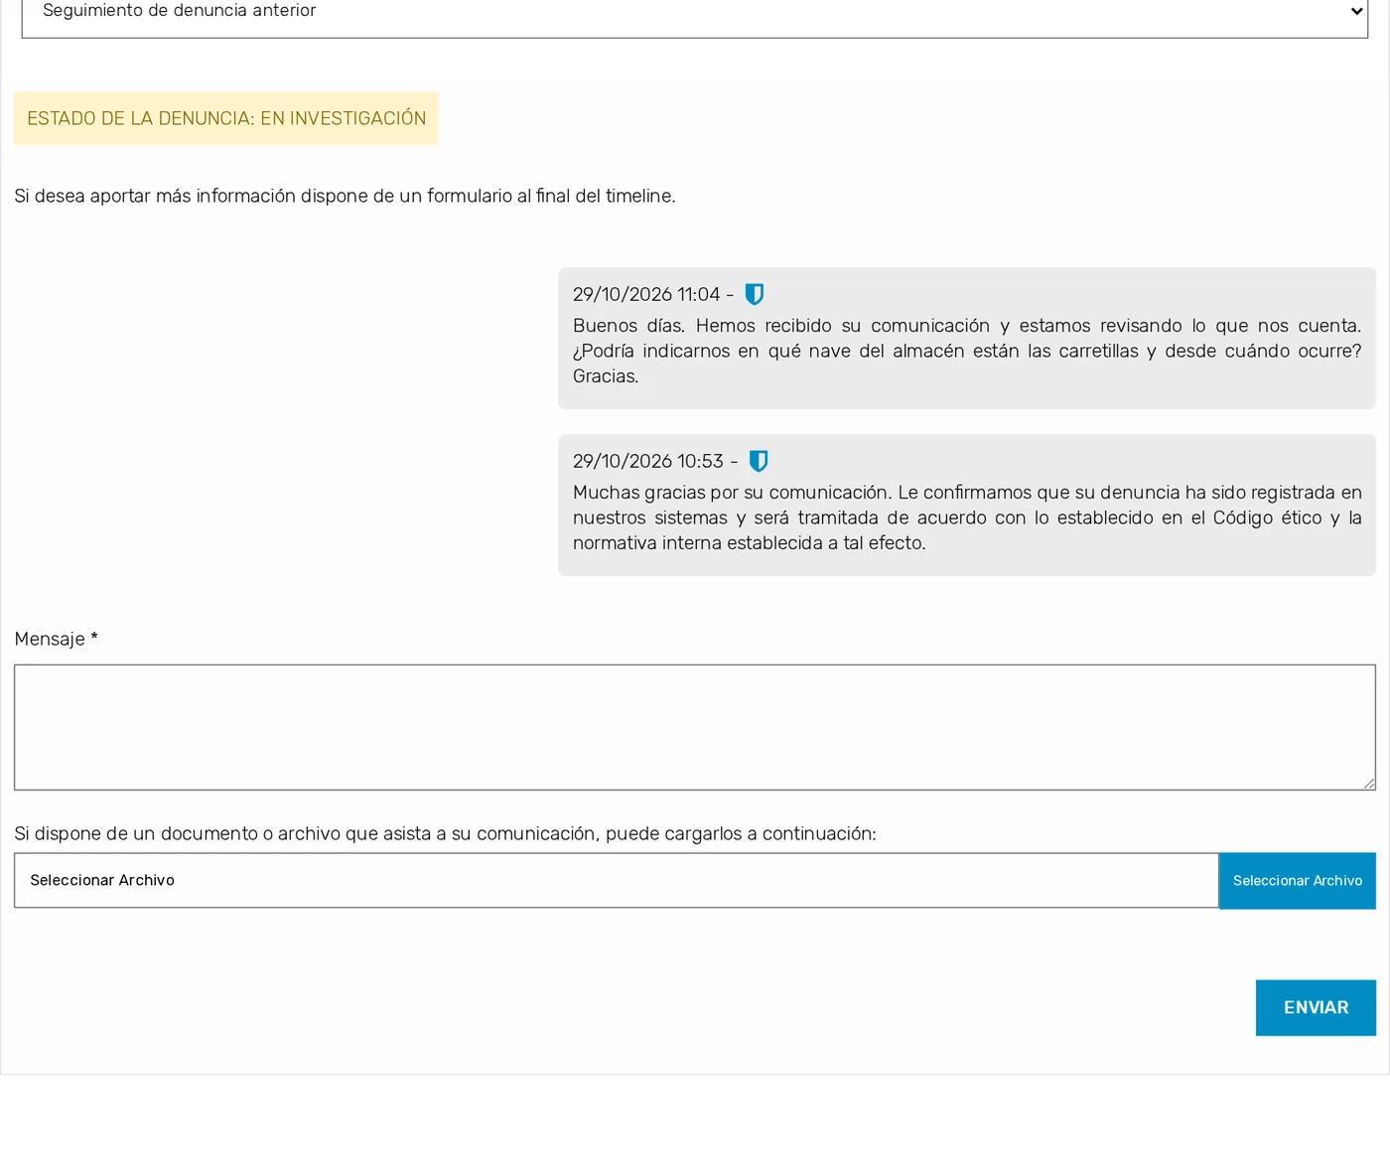Submit the form with ENVIAR button
Screen dimensions: 1390x1176
pos(1316,1007)
